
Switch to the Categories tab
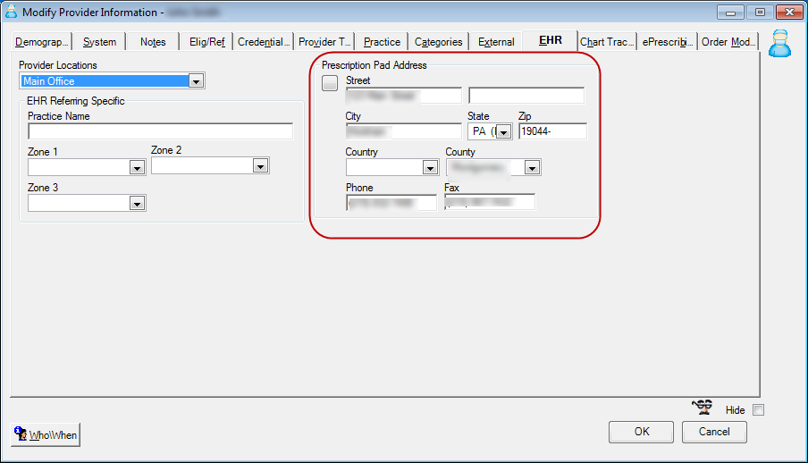click(x=439, y=42)
